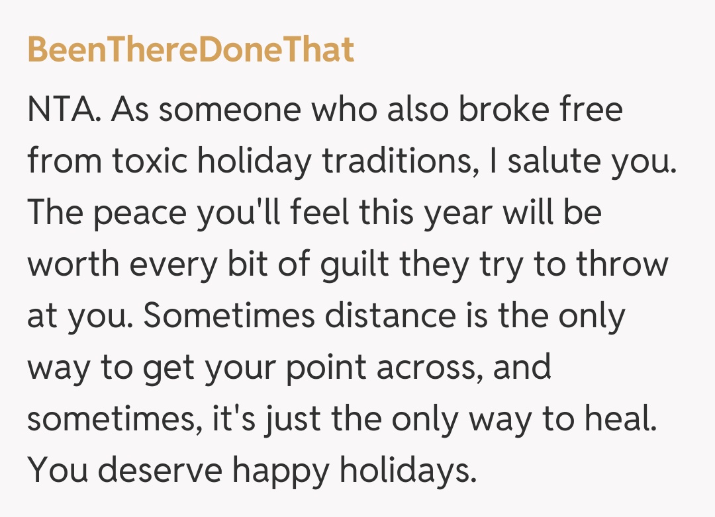Open the BeenThereDoneThat user profile
Screen dimensions: 715x517
[x=191, y=50]
